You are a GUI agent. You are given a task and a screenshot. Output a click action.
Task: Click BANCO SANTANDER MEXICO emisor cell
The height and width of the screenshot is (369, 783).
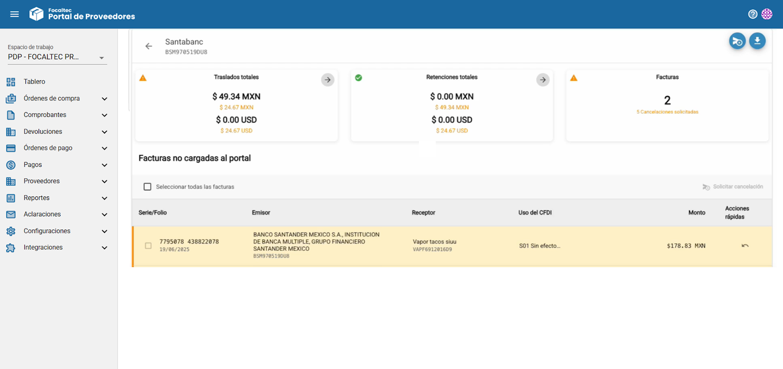point(316,242)
